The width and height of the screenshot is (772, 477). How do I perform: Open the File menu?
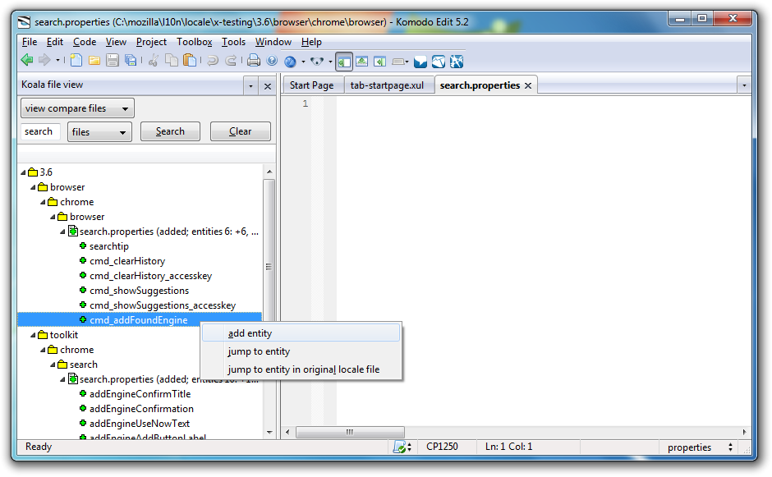coord(30,42)
